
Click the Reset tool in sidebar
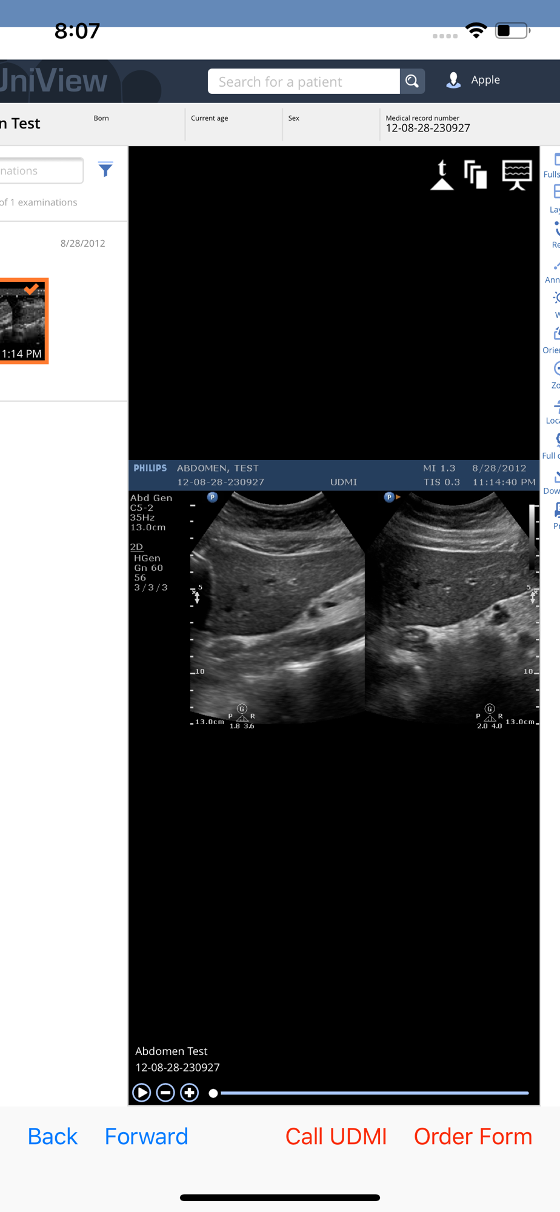[x=555, y=235]
